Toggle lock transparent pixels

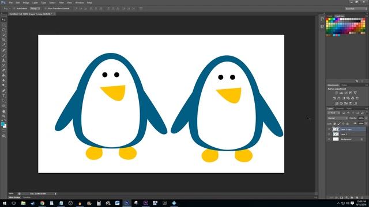[334, 124]
